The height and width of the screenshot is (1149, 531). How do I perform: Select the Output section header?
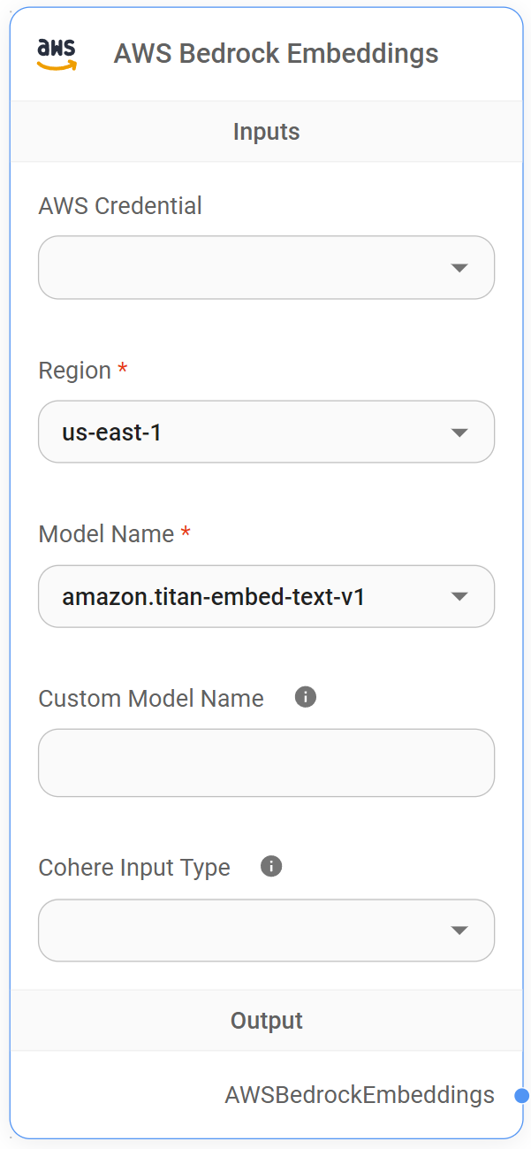tap(266, 1020)
